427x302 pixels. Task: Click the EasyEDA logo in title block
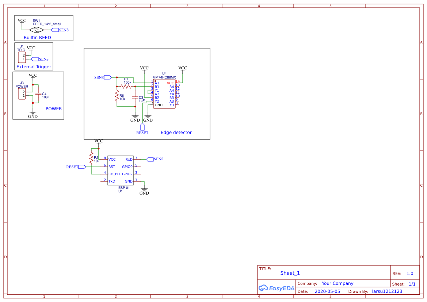point(276,288)
